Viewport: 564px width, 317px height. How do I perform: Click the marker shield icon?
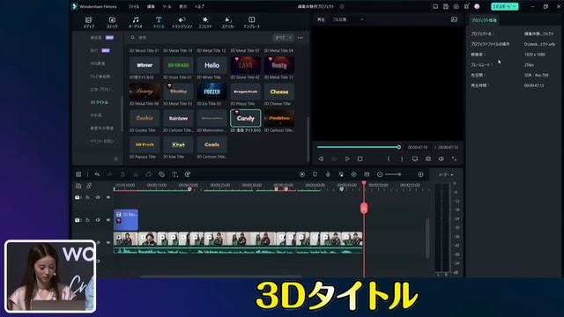[315, 174]
